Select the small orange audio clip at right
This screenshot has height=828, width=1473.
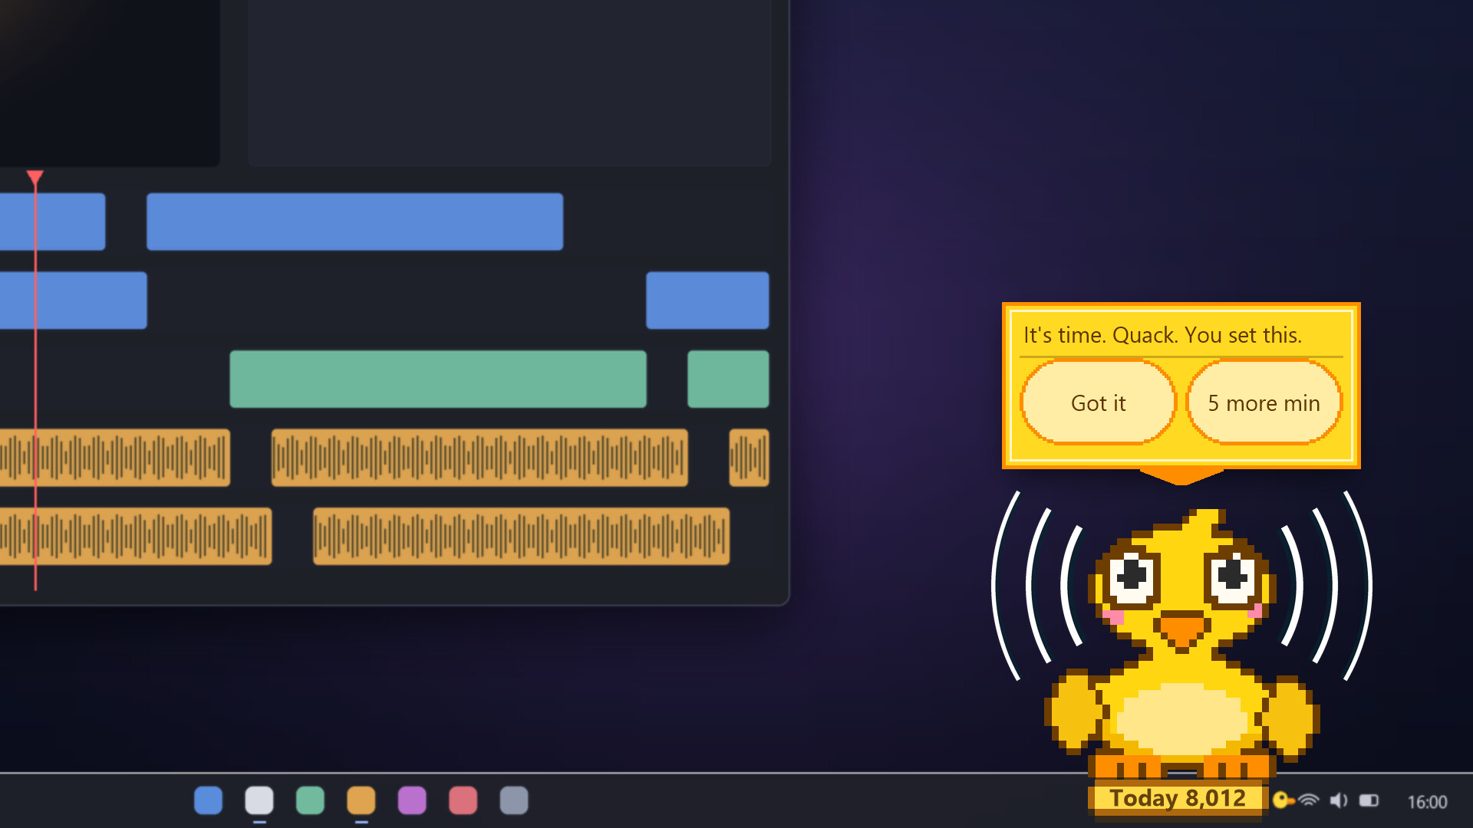[749, 458]
